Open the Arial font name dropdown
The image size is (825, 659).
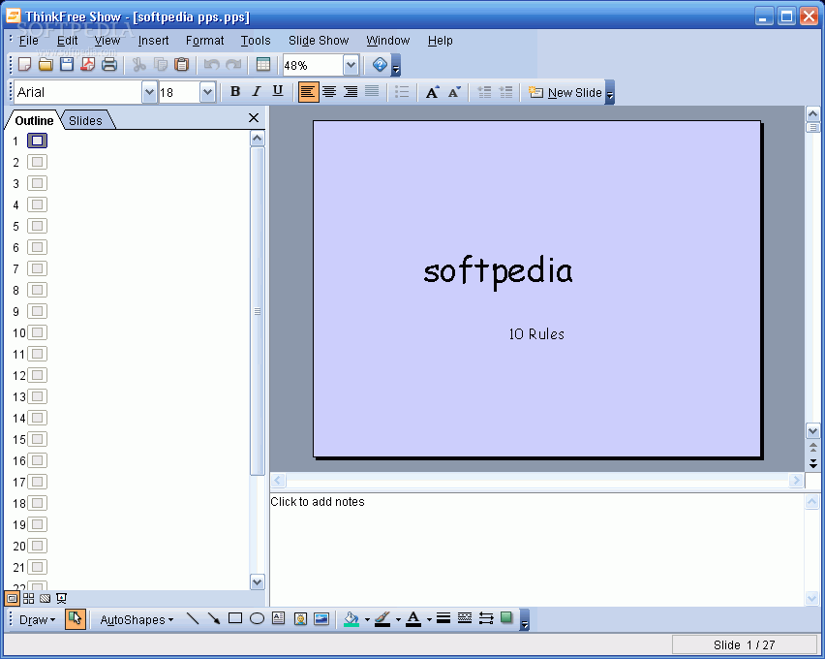coord(149,92)
